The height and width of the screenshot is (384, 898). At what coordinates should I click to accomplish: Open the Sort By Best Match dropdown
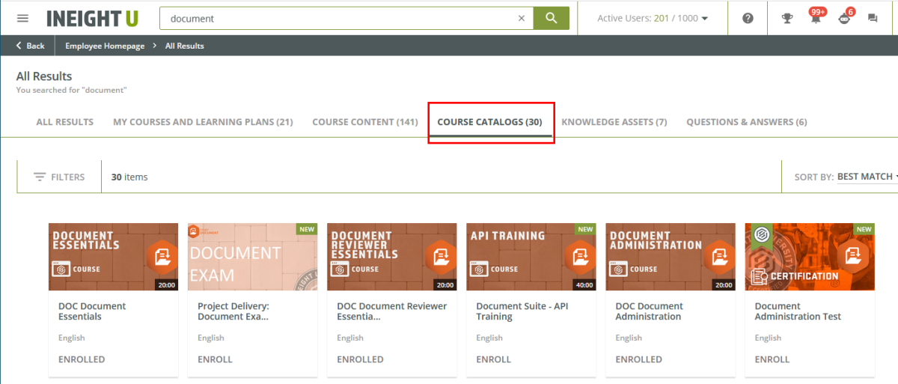point(867,177)
